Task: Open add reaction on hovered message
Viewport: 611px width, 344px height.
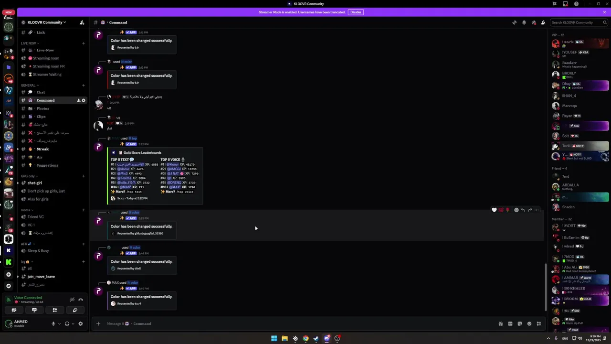Action: pos(516,210)
